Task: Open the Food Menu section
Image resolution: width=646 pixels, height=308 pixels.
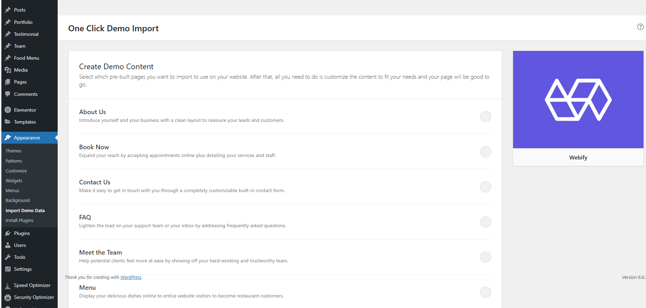Action: point(30,58)
